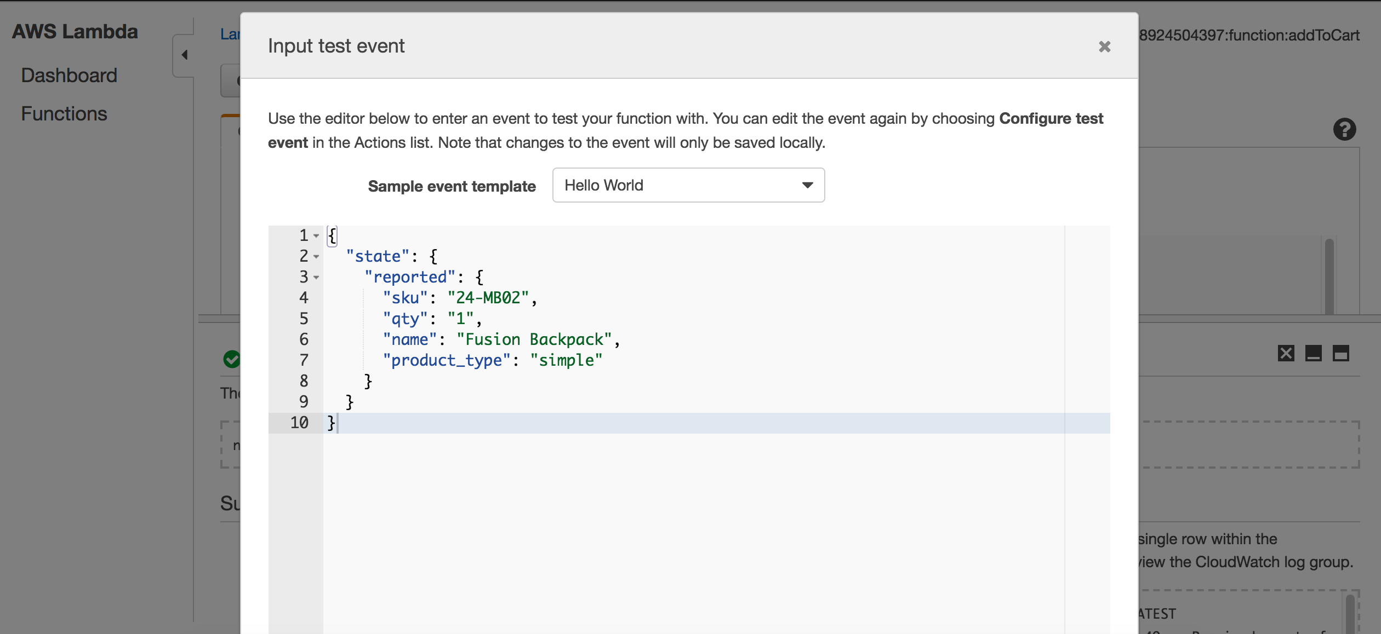Collapse the sidebar with the left arrow
This screenshot has width=1381, height=634.
point(185,55)
